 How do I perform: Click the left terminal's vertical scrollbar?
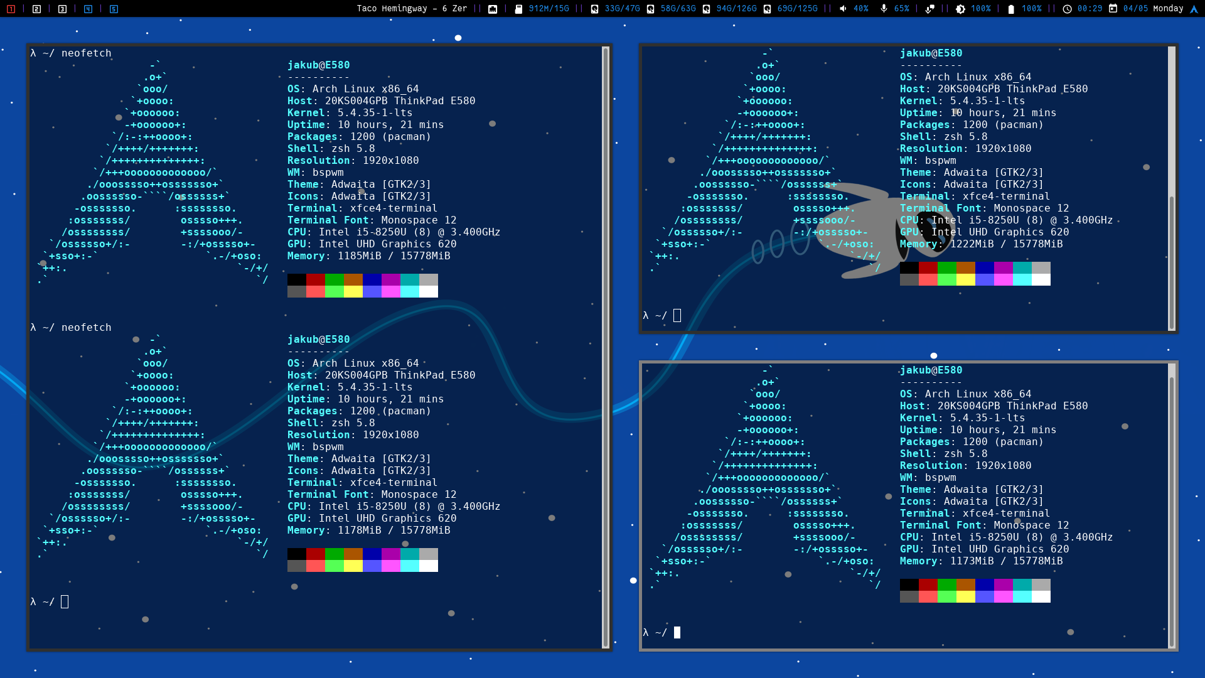point(606,347)
